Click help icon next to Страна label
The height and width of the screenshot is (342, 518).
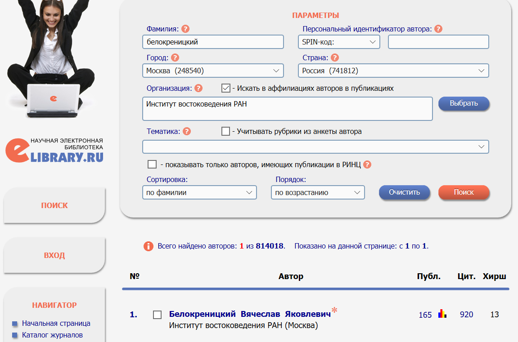click(x=334, y=58)
